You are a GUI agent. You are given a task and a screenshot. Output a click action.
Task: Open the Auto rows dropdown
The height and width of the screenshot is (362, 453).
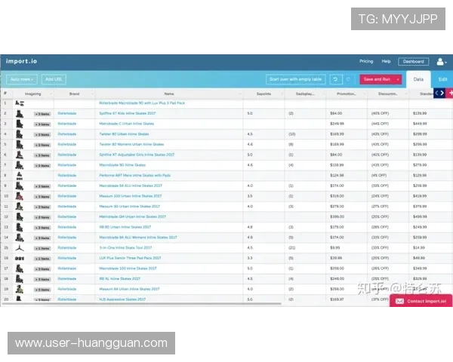pyautogui.click(x=22, y=79)
